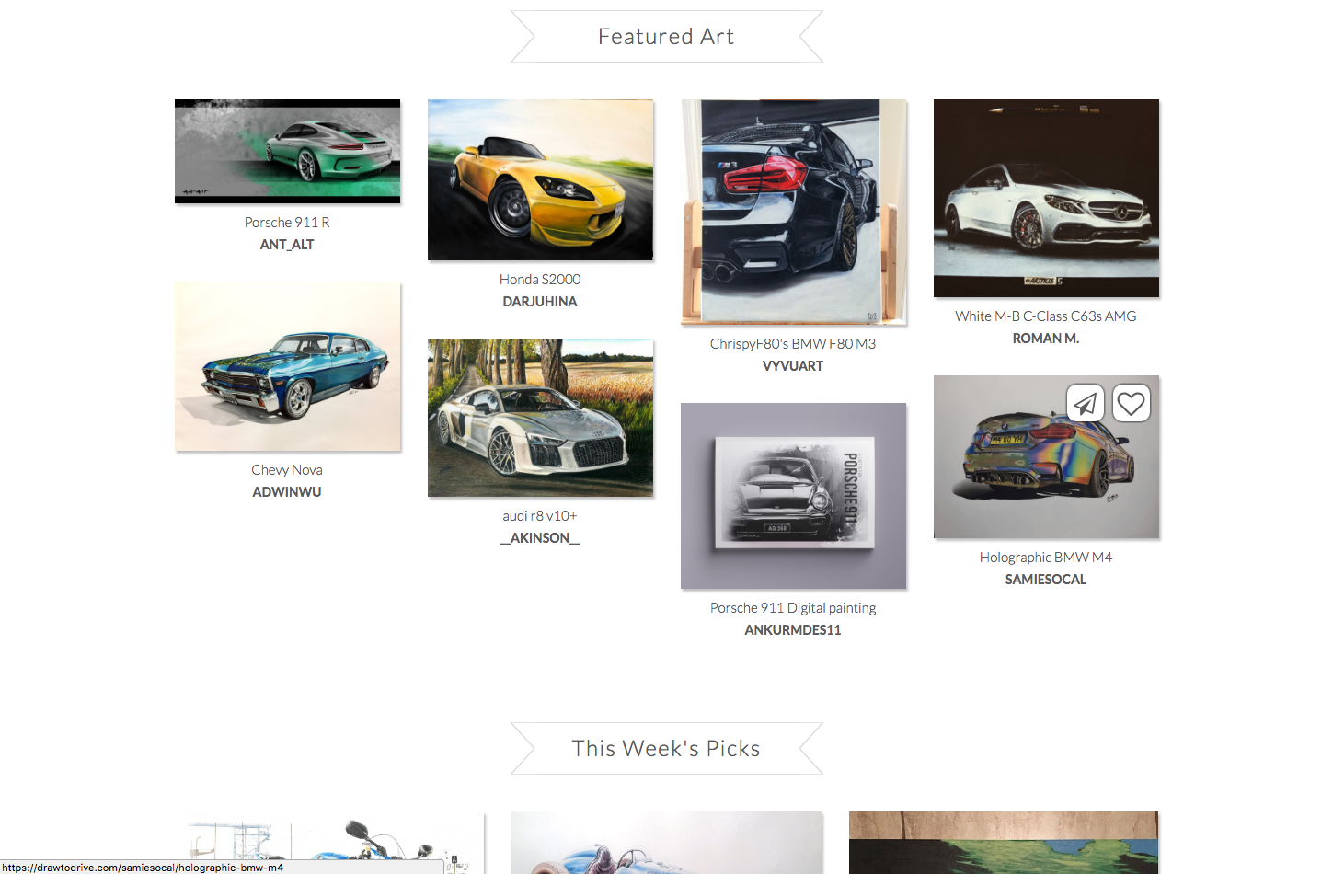This screenshot has height=874, width=1333.
Task: Visit artist ADWINWU's profile
Action: (x=287, y=492)
